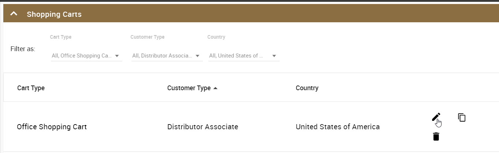Click the small Cart Type filter label
499x153 pixels.
(x=60, y=37)
